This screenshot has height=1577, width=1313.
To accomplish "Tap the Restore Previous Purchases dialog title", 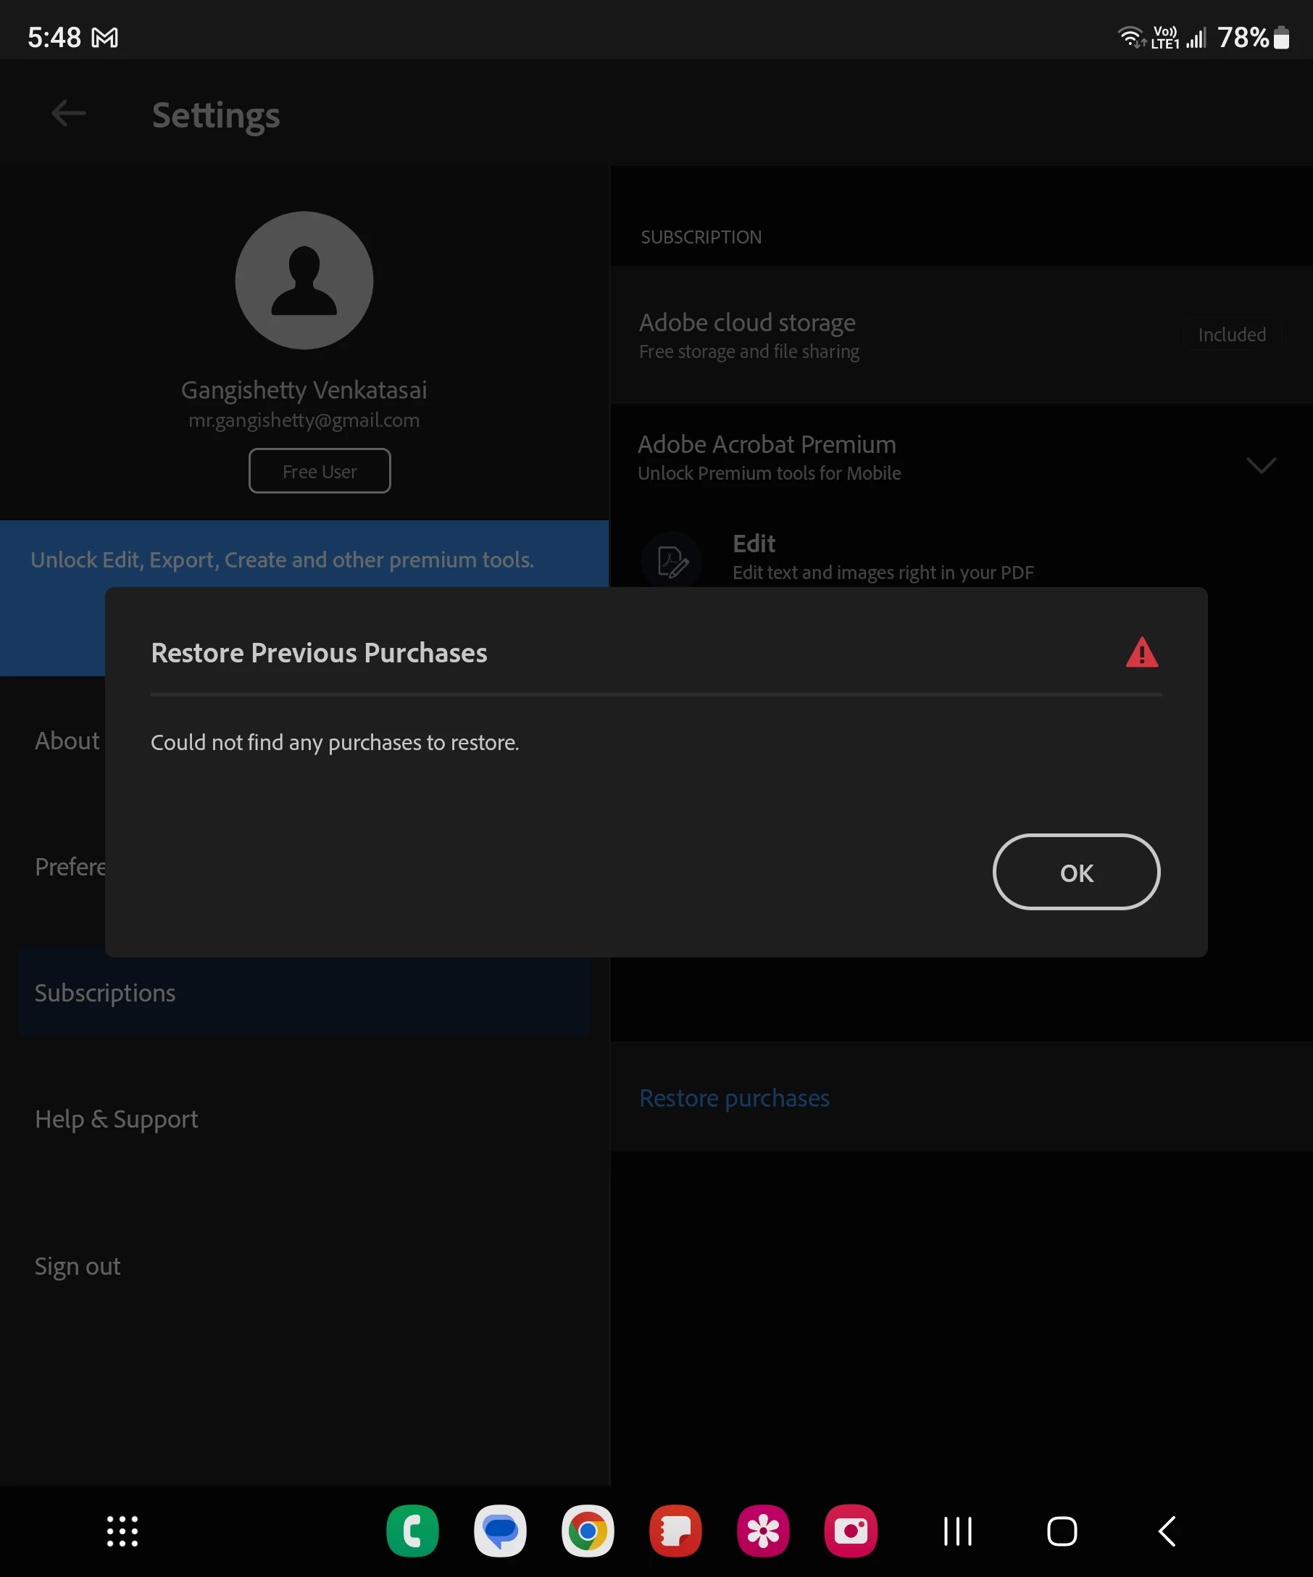I will click(x=319, y=652).
